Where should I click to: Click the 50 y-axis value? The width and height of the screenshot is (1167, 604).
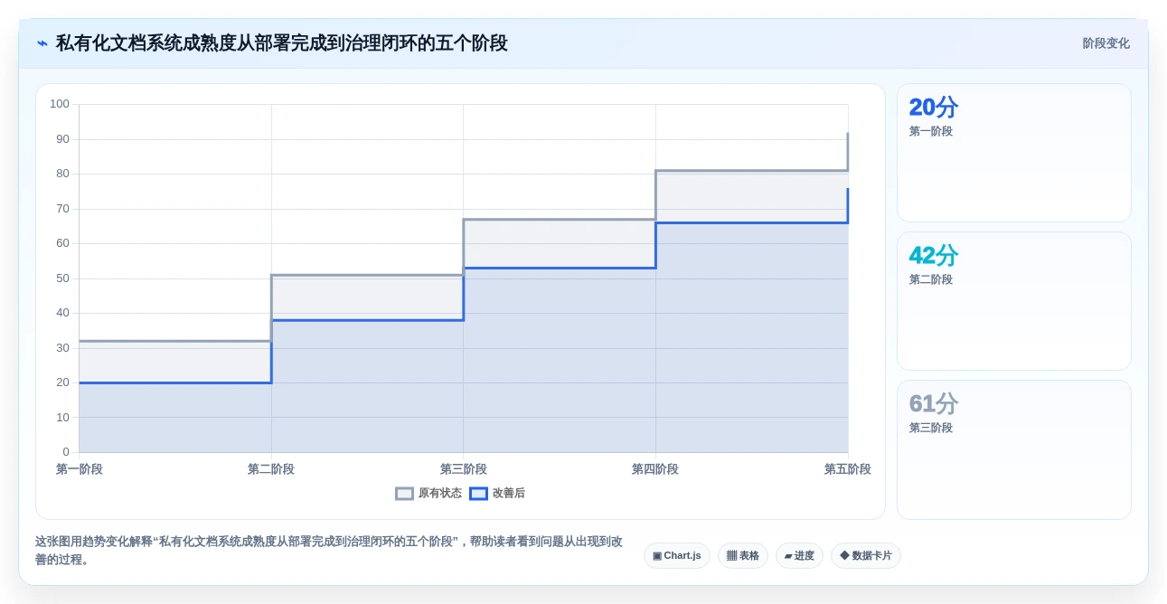pyautogui.click(x=62, y=278)
